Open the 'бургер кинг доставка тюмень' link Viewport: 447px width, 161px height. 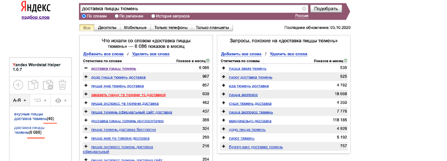pos(256,147)
